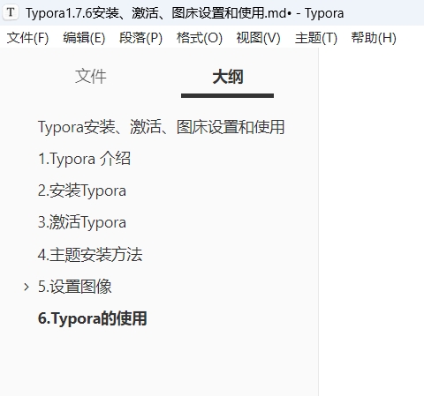Go to outline item 1.Typora 介绍
Image resolution: width=424 pixels, height=396 pixels.
[x=84, y=159]
